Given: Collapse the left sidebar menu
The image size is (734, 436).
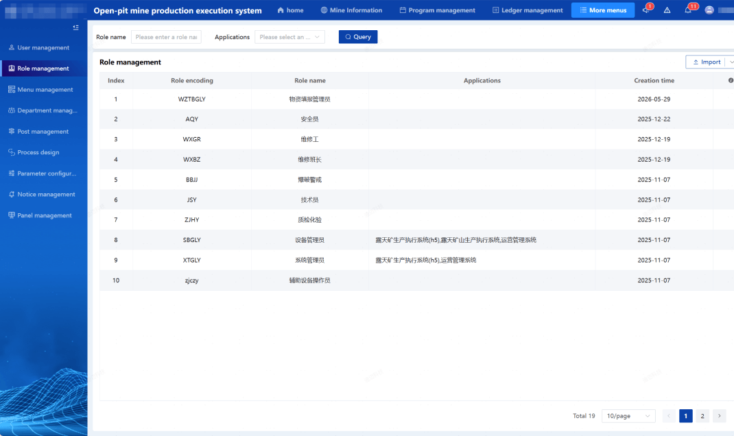Looking at the screenshot, I should [76, 27].
